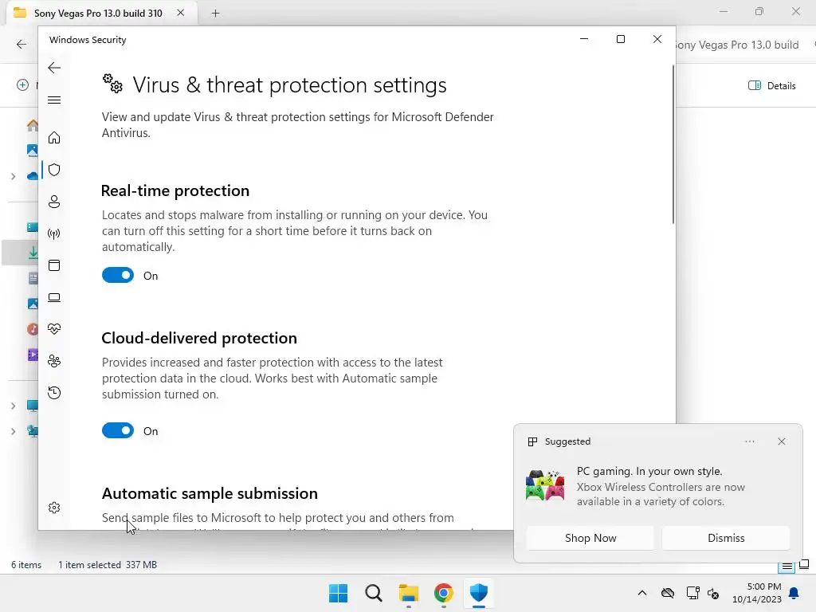
Task: Close the Sony Vegas Pro Explorer tab
Action: [180, 13]
